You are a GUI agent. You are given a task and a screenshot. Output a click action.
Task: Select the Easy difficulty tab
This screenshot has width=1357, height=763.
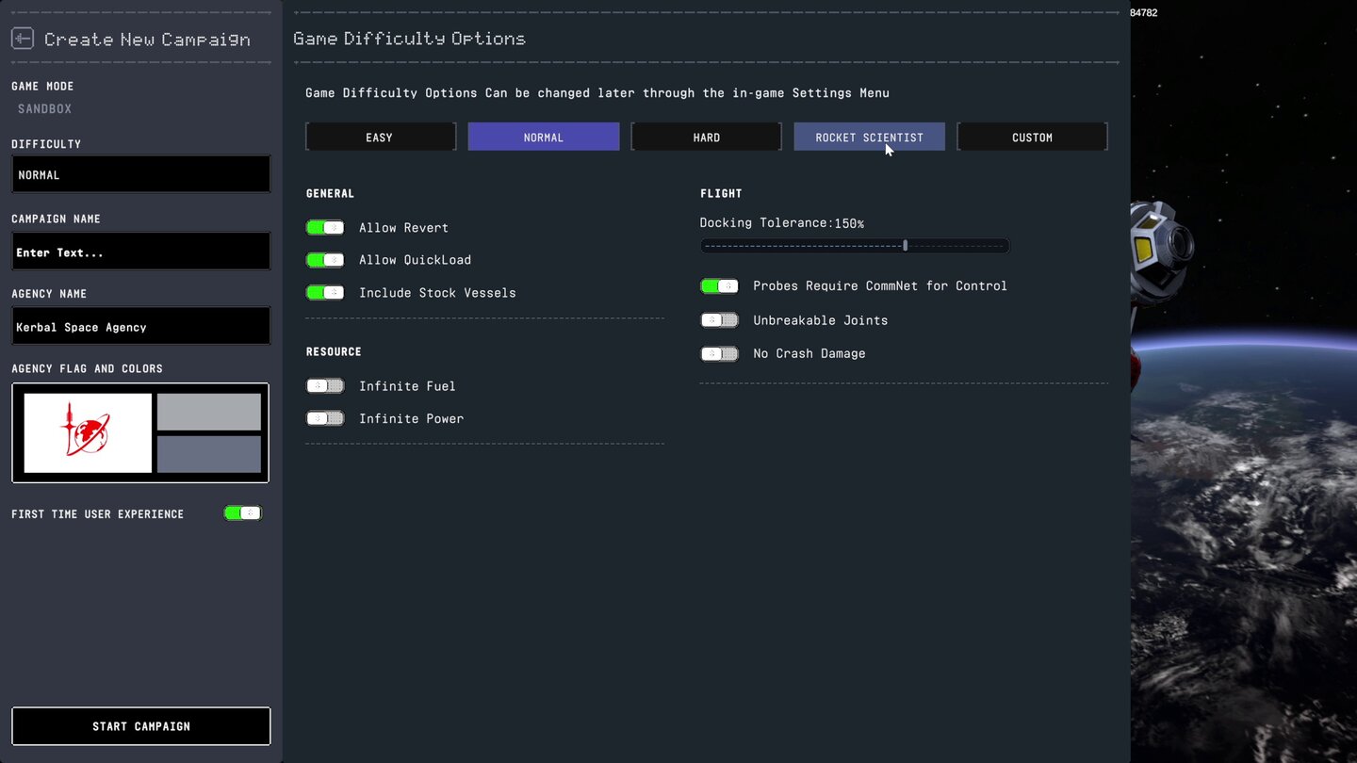pos(380,138)
